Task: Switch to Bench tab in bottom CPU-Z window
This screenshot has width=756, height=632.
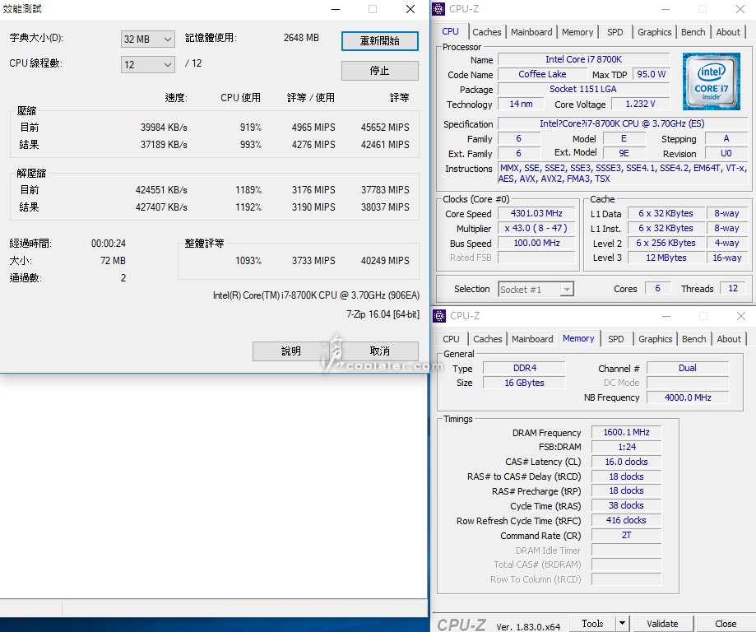Action: click(693, 339)
